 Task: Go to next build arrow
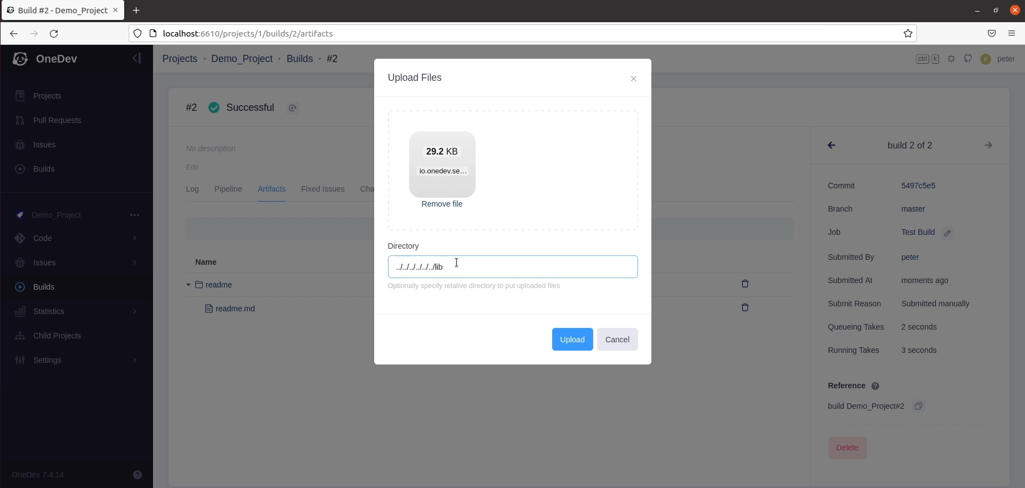click(988, 145)
